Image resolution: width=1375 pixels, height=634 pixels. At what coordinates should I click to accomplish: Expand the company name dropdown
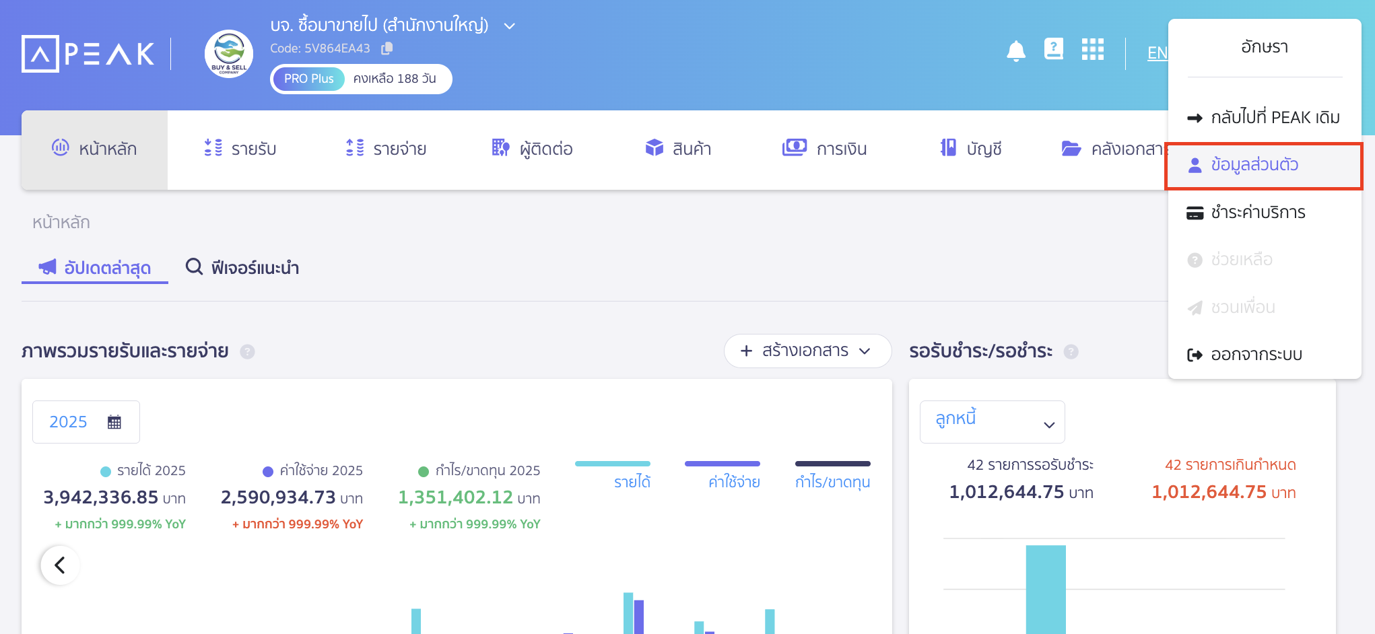tap(510, 26)
